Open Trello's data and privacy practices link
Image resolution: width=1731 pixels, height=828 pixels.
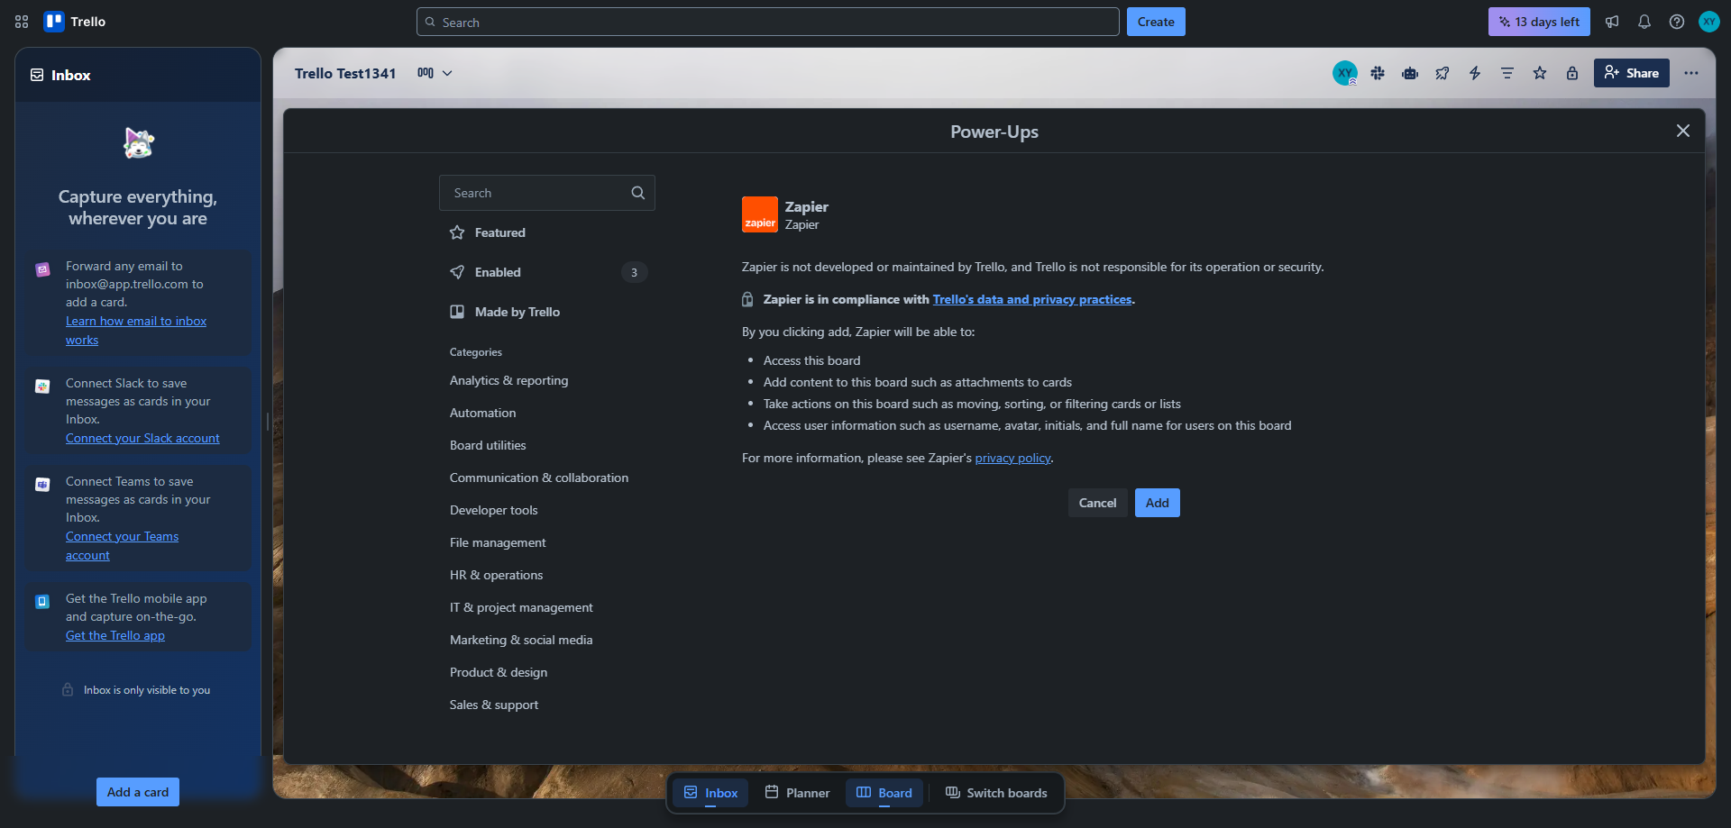tap(1031, 299)
